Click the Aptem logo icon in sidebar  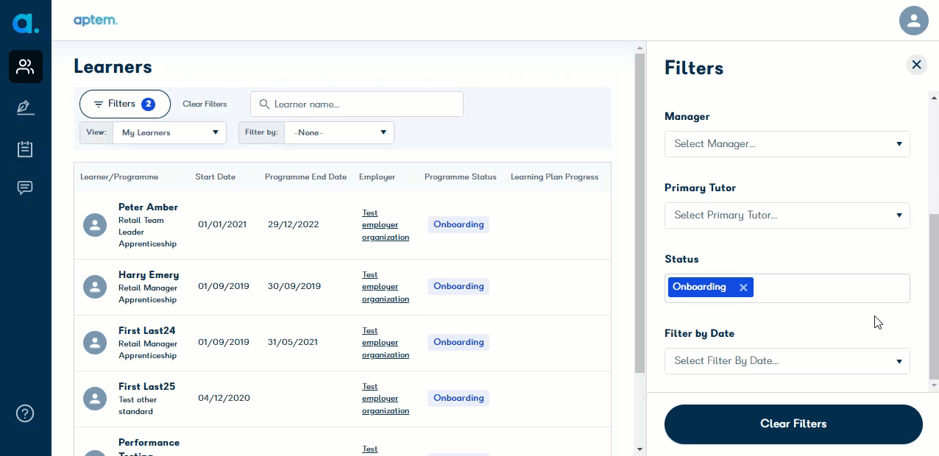tap(25, 22)
